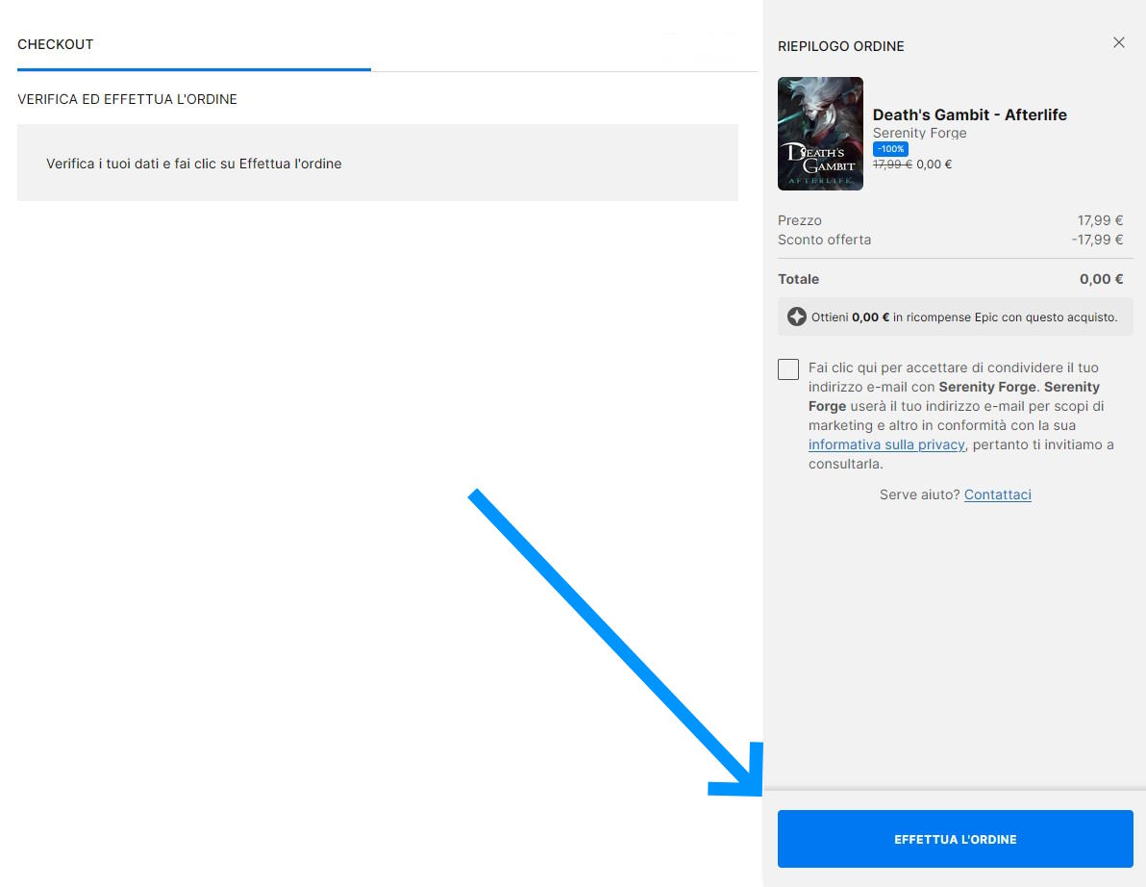The height and width of the screenshot is (887, 1146).
Task: Click the RIEPILOGO ORDINE heading
Action: [840, 46]
